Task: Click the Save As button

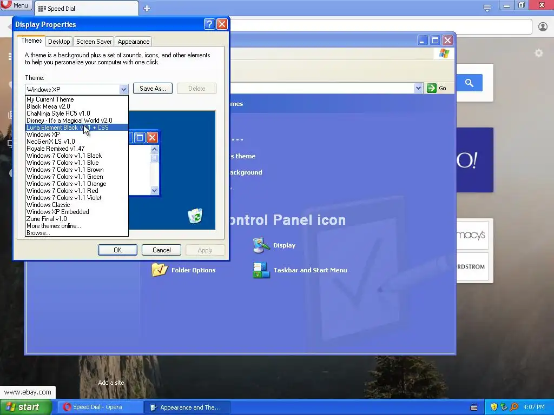Action: [153, 89]
